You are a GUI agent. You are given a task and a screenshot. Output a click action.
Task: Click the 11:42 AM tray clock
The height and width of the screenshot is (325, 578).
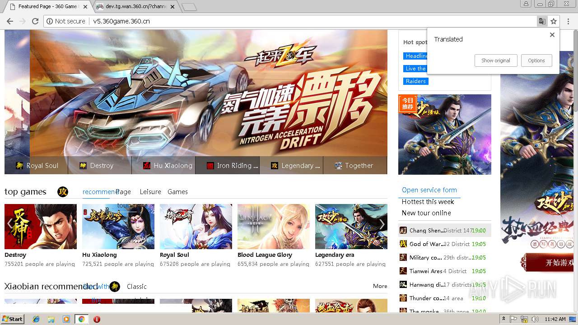pyautogui.click(x=555, y=319)
